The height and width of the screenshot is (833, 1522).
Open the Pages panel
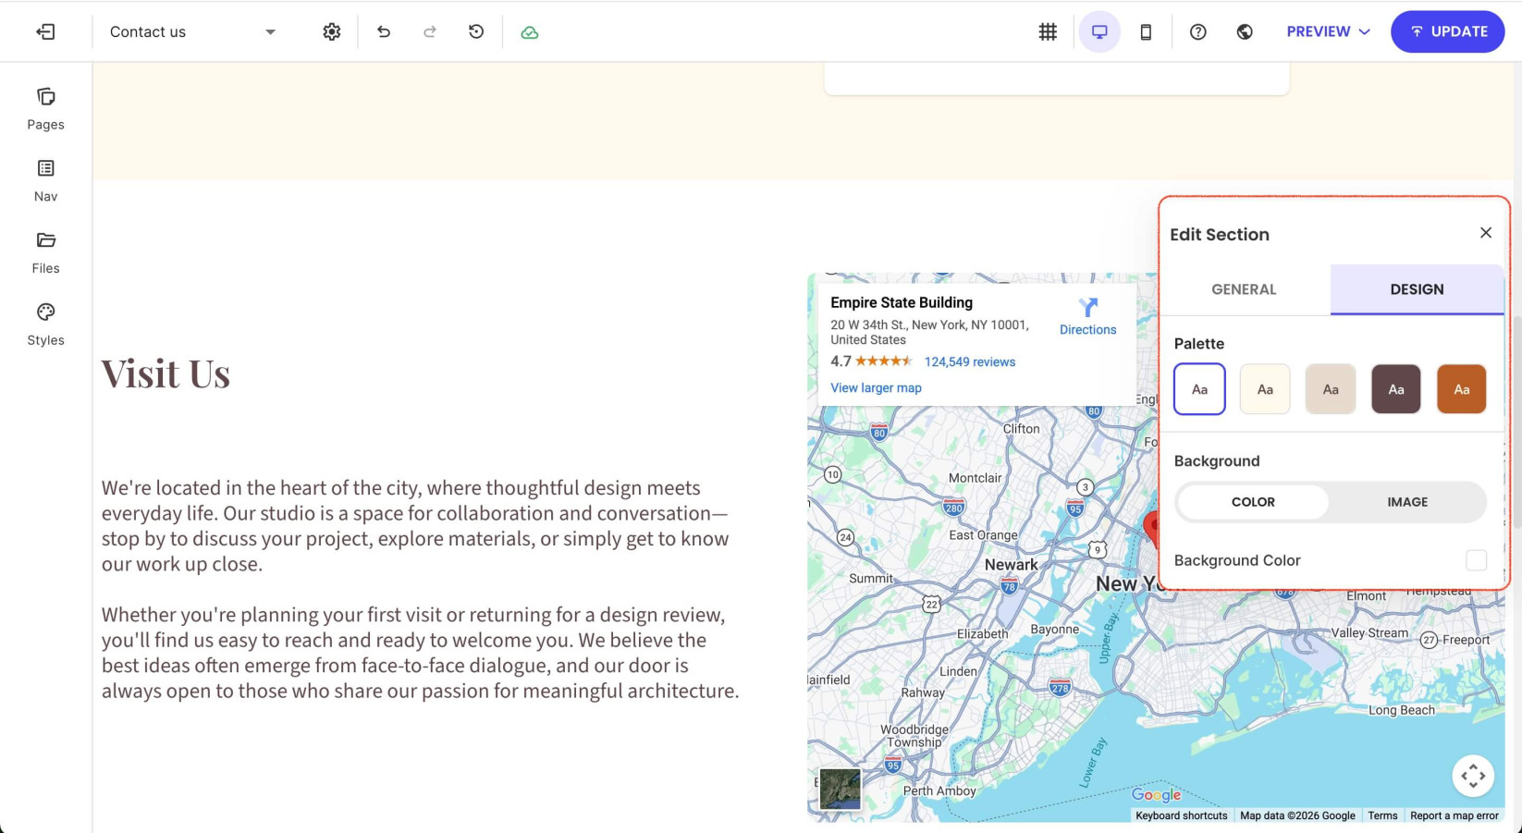(45, 109)
